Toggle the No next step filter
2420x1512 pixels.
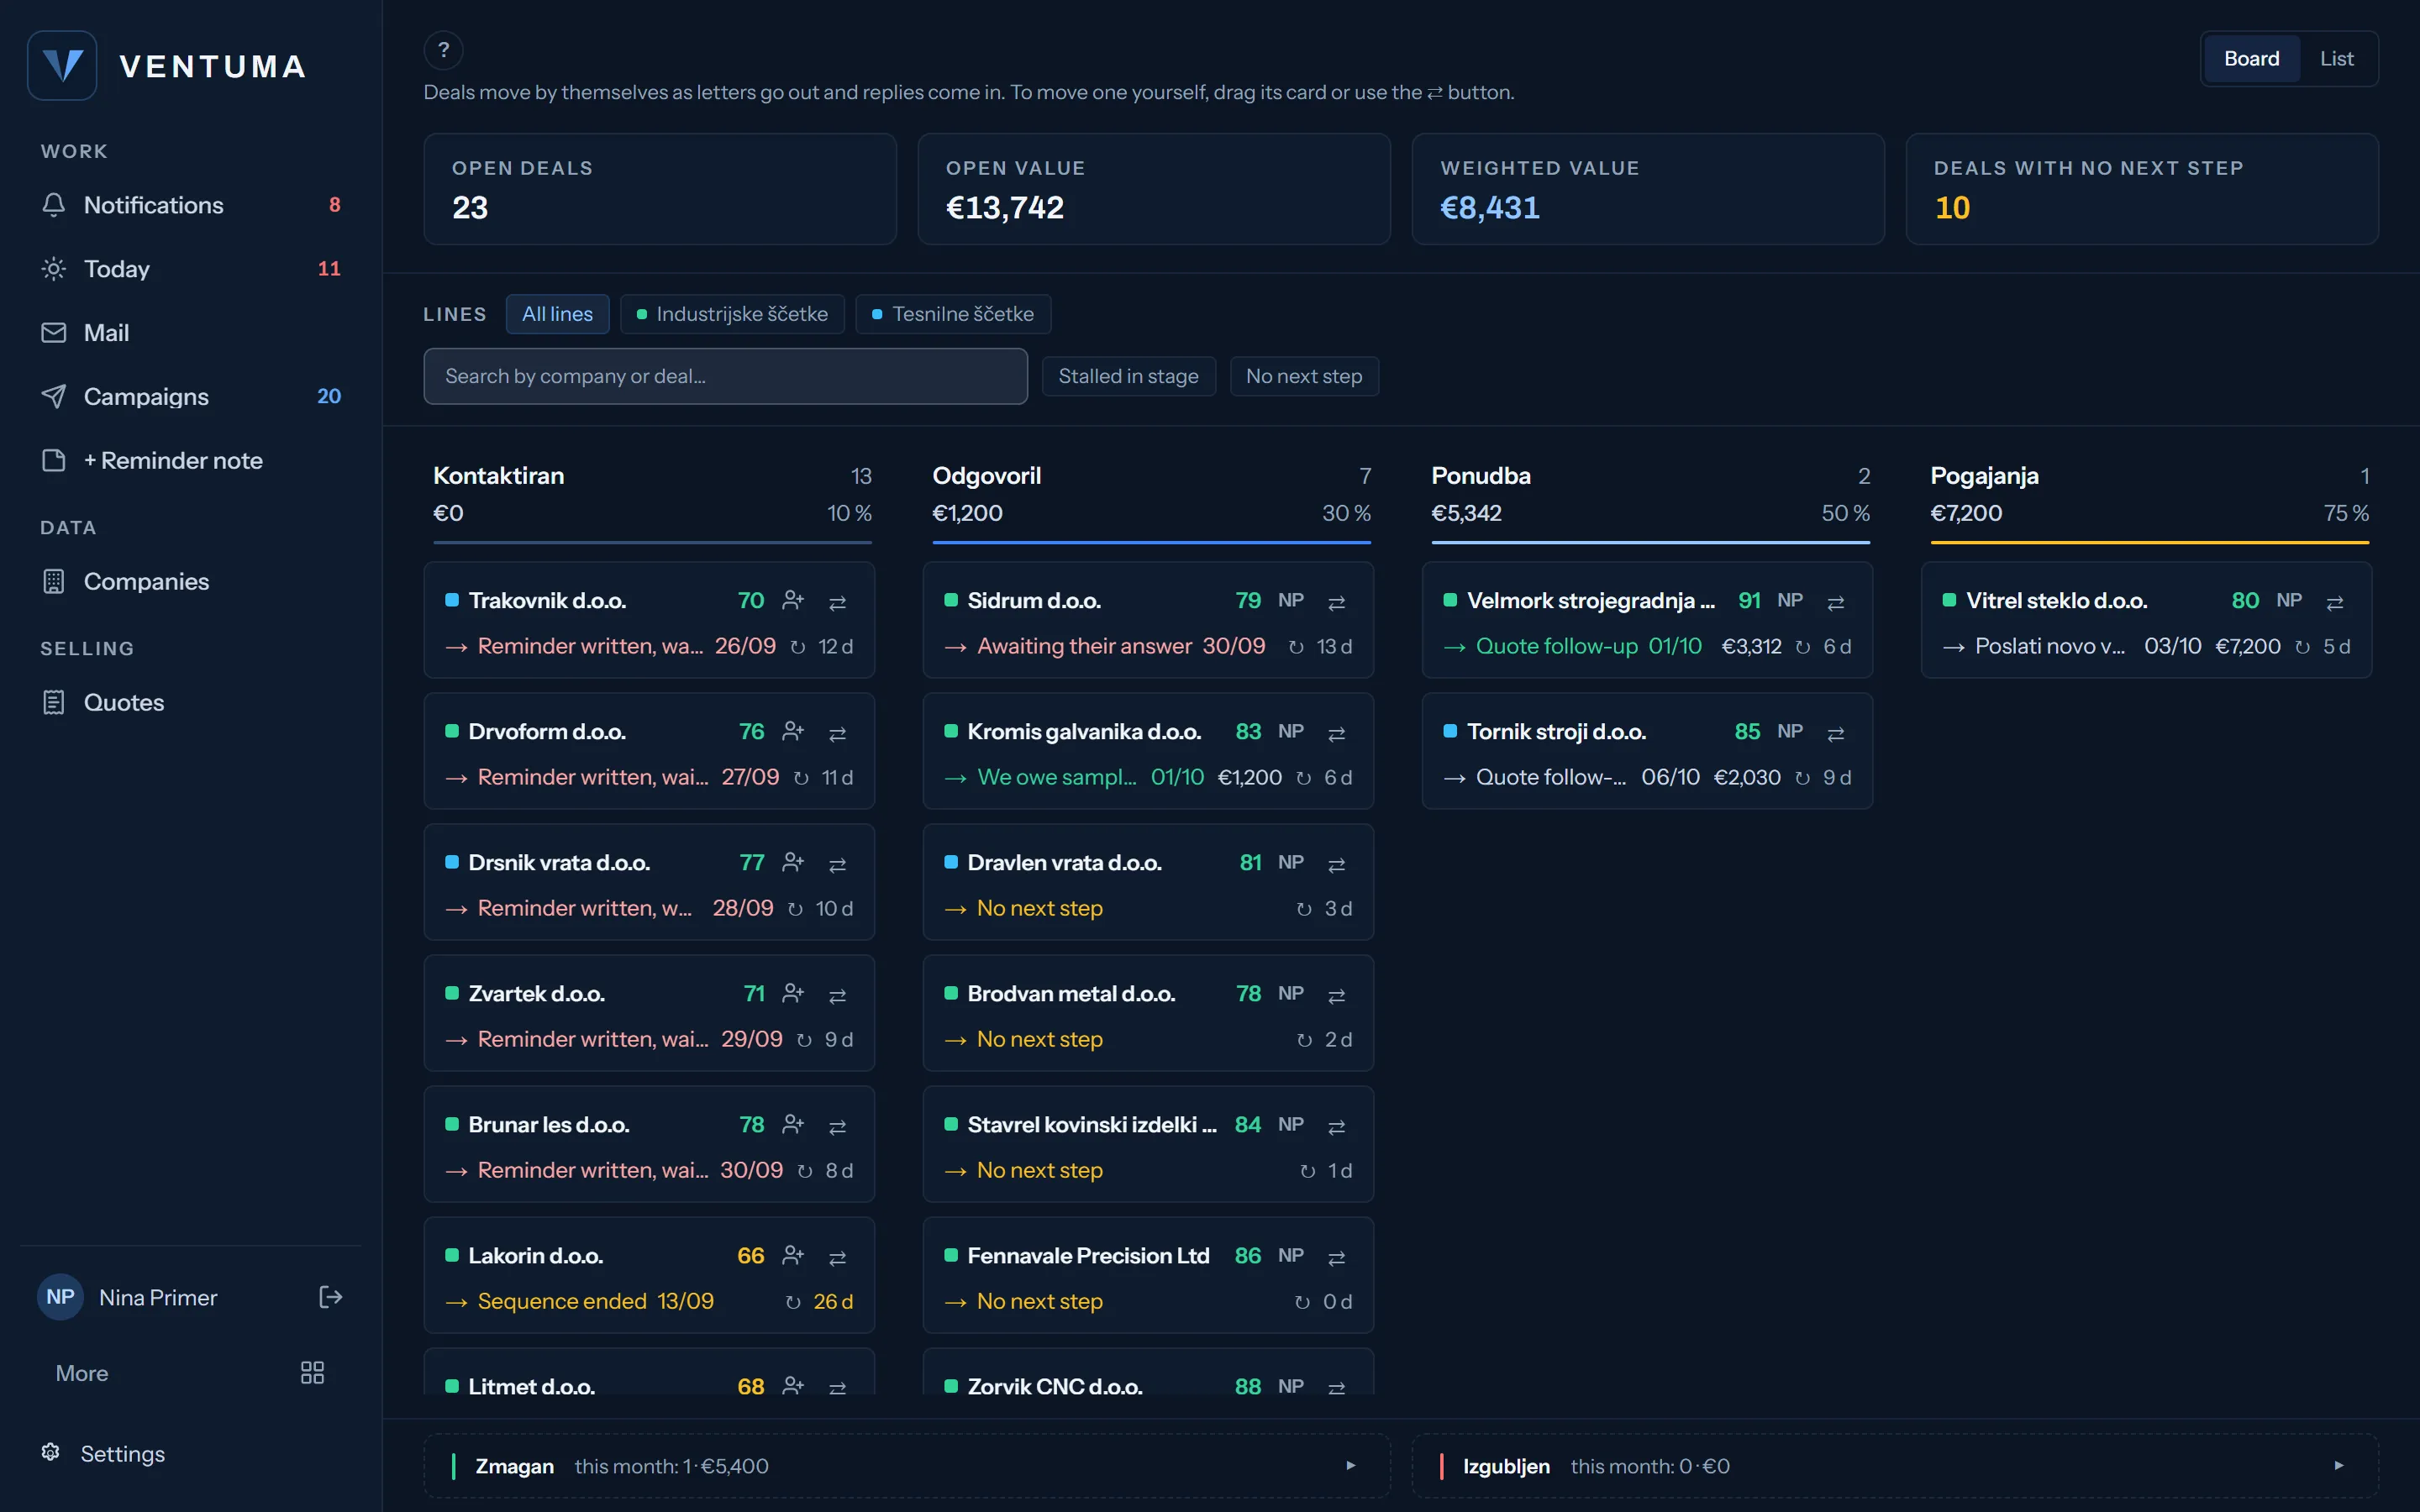point(1304,376)
